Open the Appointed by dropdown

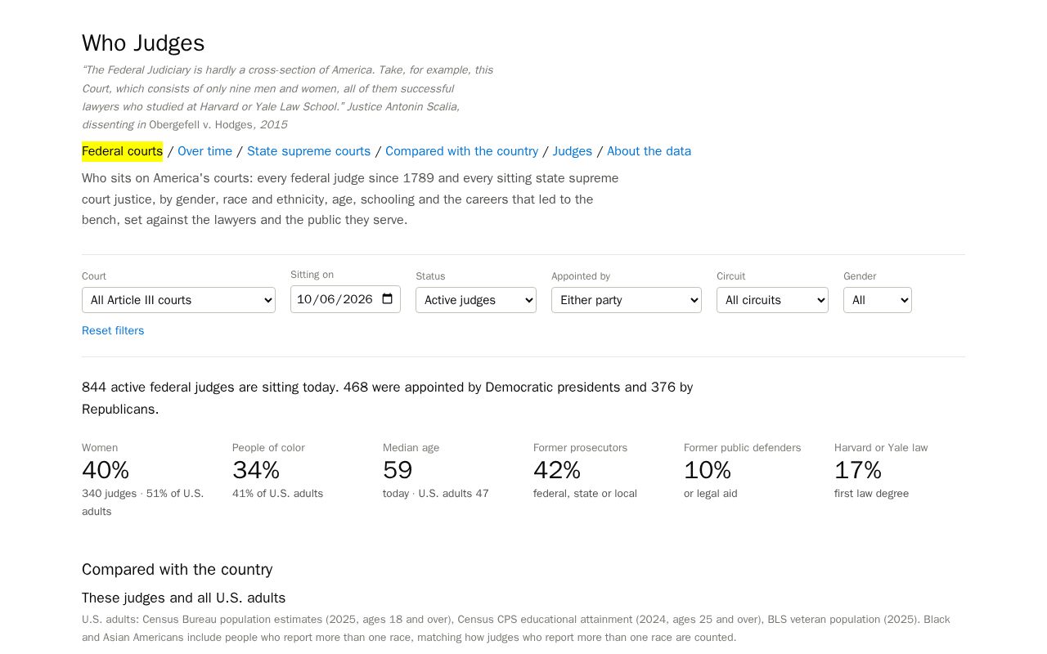point(627,300)
